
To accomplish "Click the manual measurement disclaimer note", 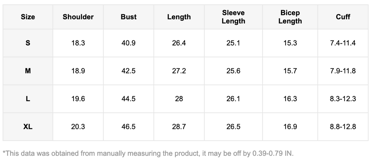I will pos(148,153).
